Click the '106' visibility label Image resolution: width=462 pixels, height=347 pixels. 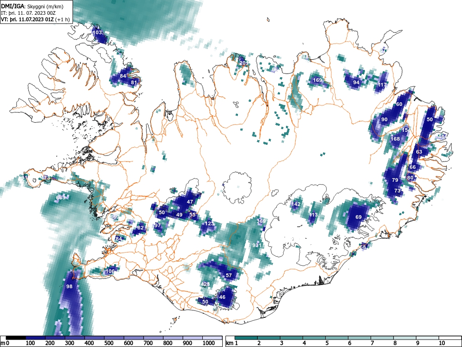point(110,271)
